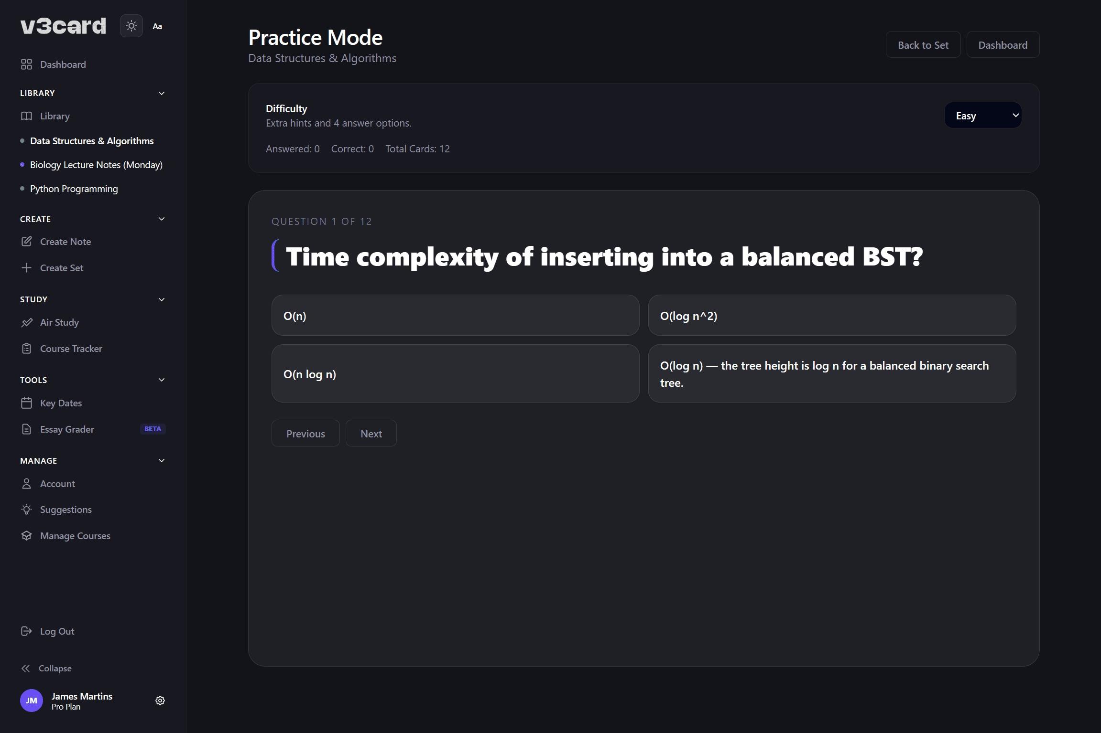1101x733 pixels.
Task: Open the Key Dates calendar icon
Action: [27, 403]
